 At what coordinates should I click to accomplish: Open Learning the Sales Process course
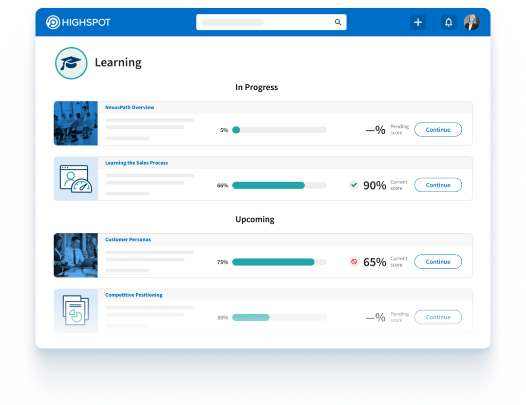click(x=136, y=163)
